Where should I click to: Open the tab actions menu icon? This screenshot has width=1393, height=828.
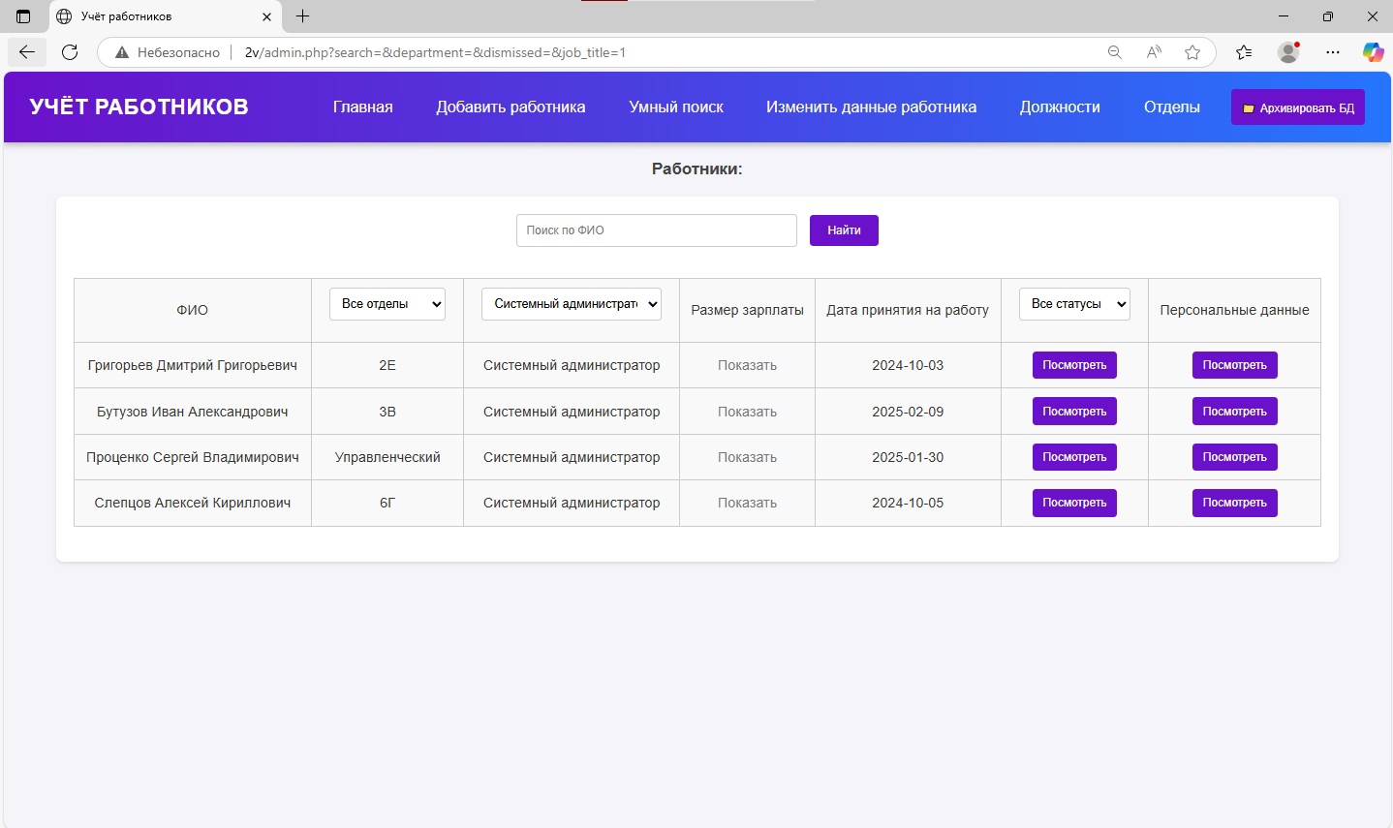pyautogui.click(x=23, y=16)
